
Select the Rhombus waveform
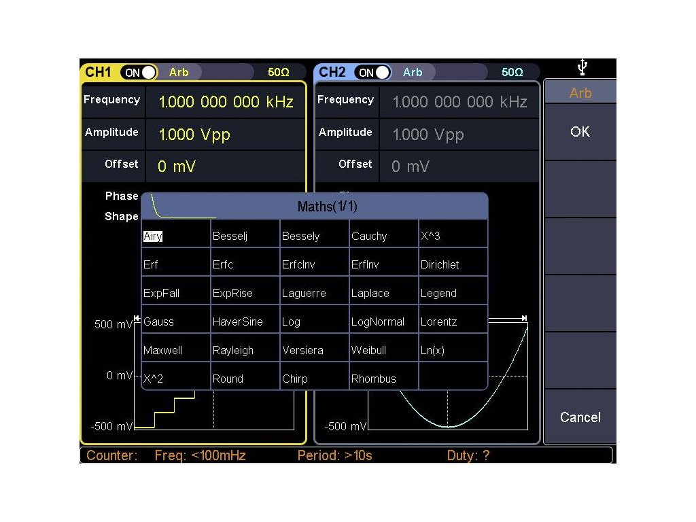[x=374, y=379]
